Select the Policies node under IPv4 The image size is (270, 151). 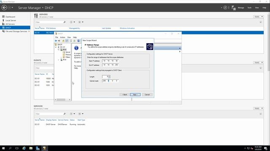68,55
